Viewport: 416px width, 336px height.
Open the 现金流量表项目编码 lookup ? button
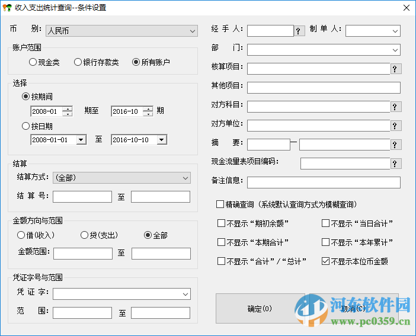(x=396, y=164)
